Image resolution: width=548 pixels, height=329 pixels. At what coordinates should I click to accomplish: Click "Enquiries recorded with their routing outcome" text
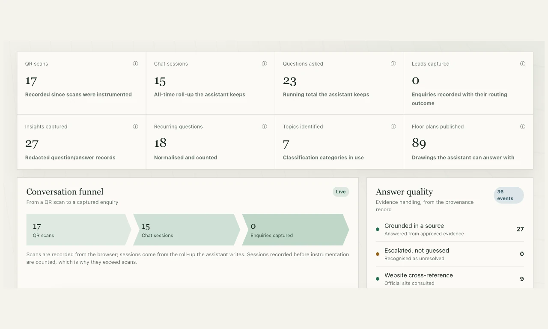(459, 99)
